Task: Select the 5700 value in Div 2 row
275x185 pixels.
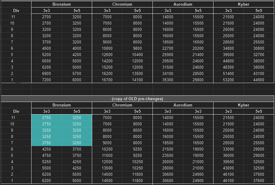Action: coord(77,74)
